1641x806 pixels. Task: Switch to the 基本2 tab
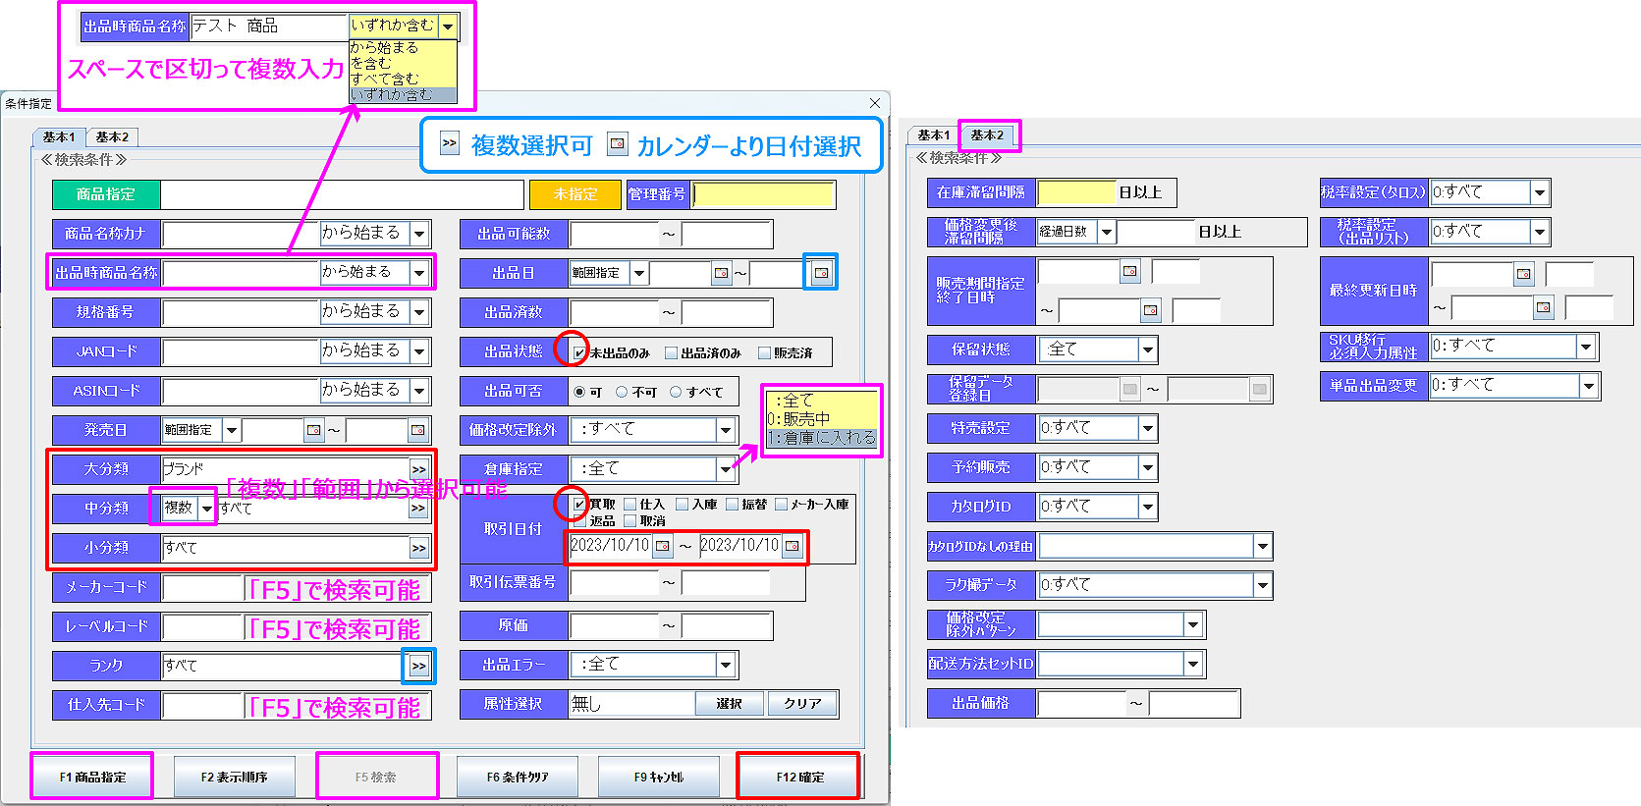tap(112, 137)
